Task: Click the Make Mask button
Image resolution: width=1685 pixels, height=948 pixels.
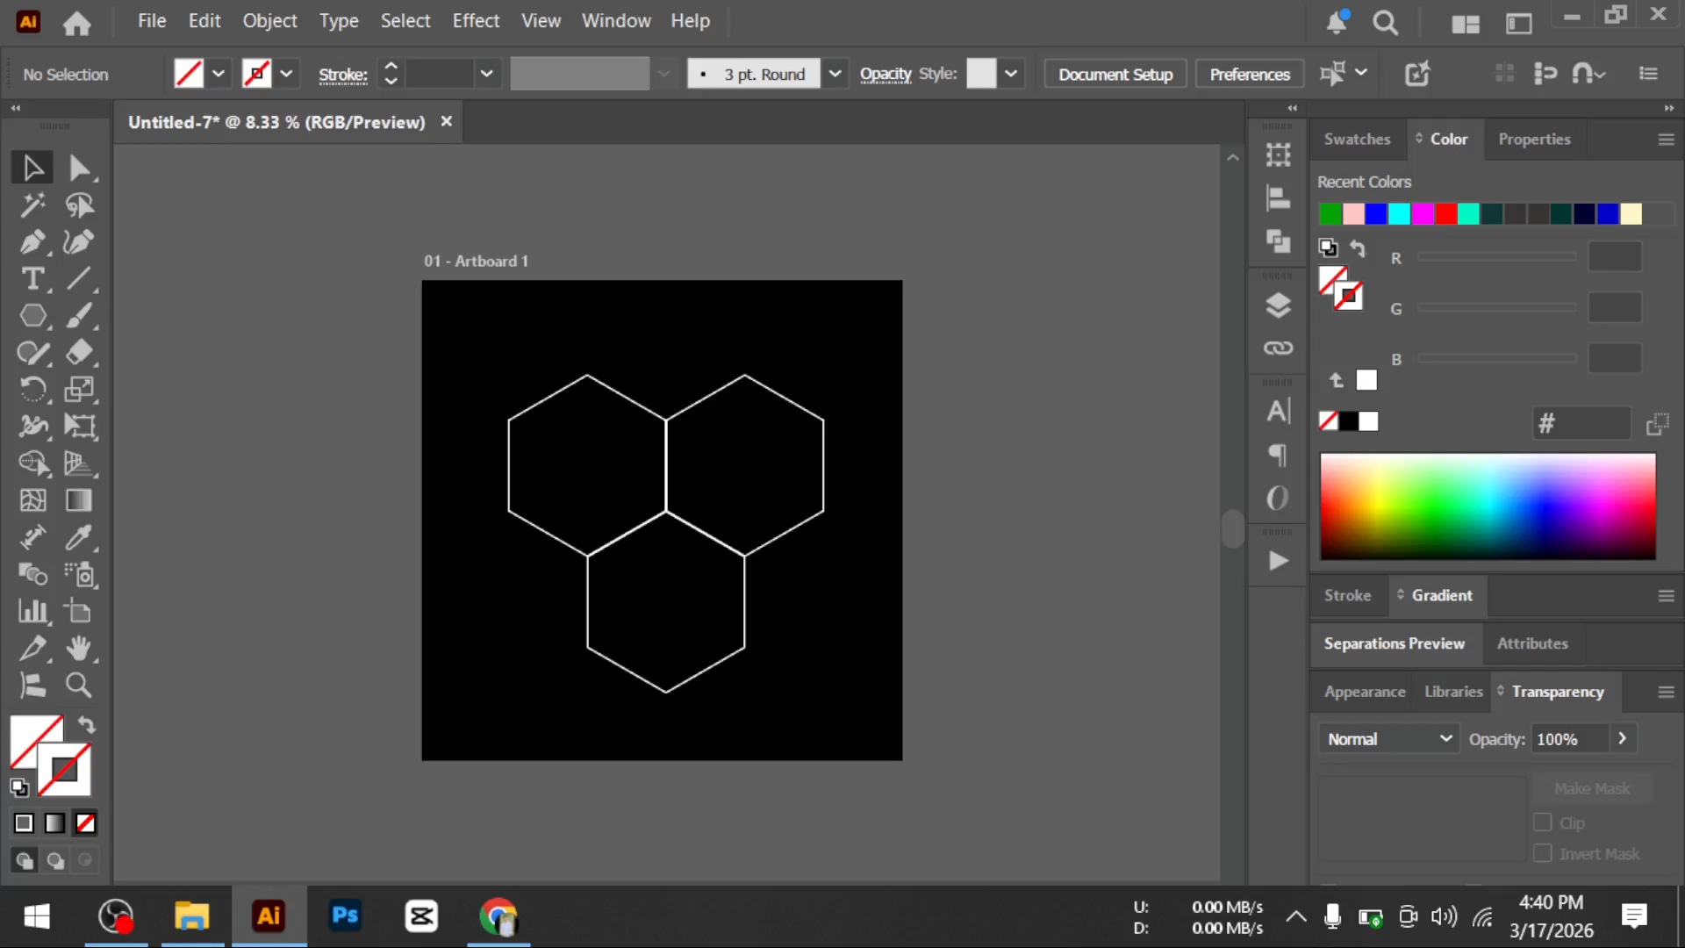Action: coord(1592,788)
